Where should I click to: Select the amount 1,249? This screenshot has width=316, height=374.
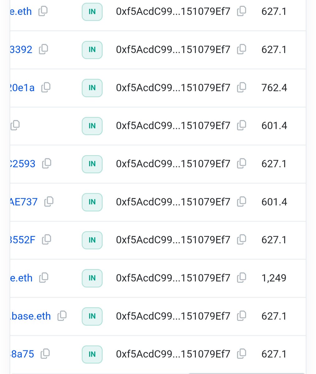tap(274, 278)
